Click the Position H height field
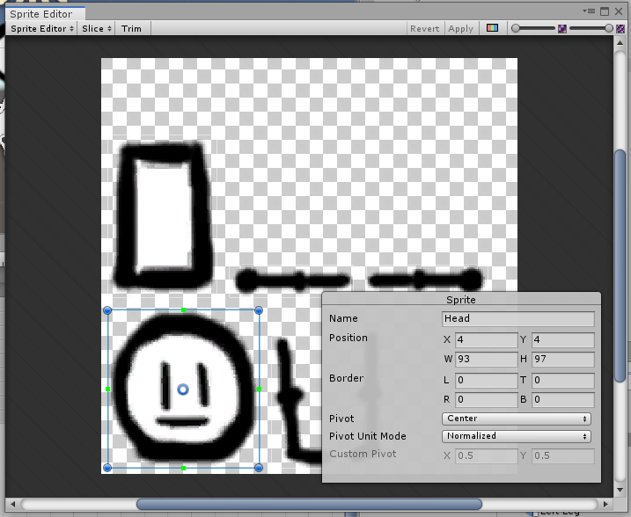The image size is (631, 517). pos(563,359)
